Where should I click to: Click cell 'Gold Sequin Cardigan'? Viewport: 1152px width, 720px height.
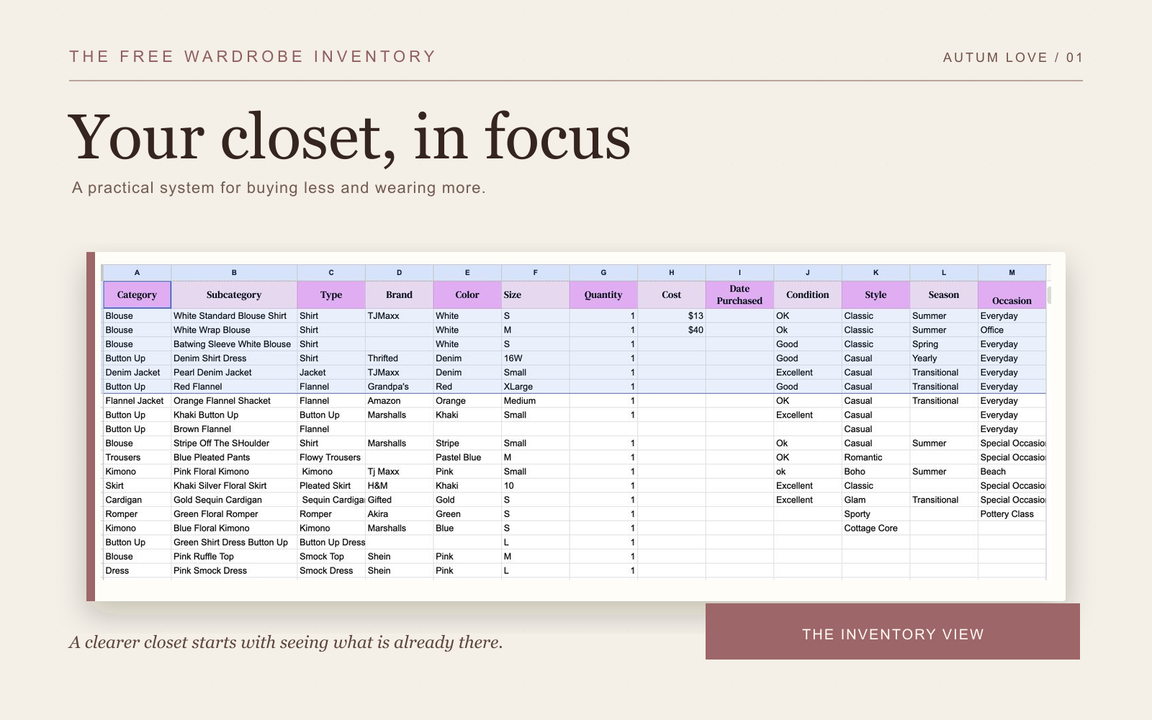click(234, 500)
